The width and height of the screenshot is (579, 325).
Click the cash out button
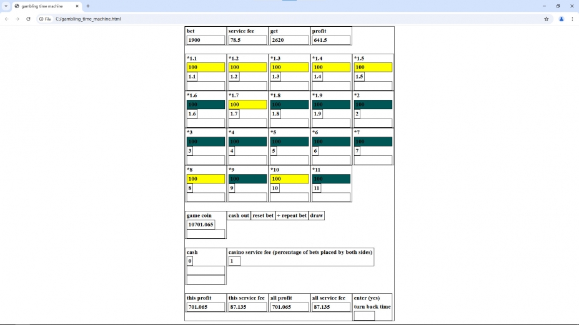pyautogui.click(x=239, y=216)
